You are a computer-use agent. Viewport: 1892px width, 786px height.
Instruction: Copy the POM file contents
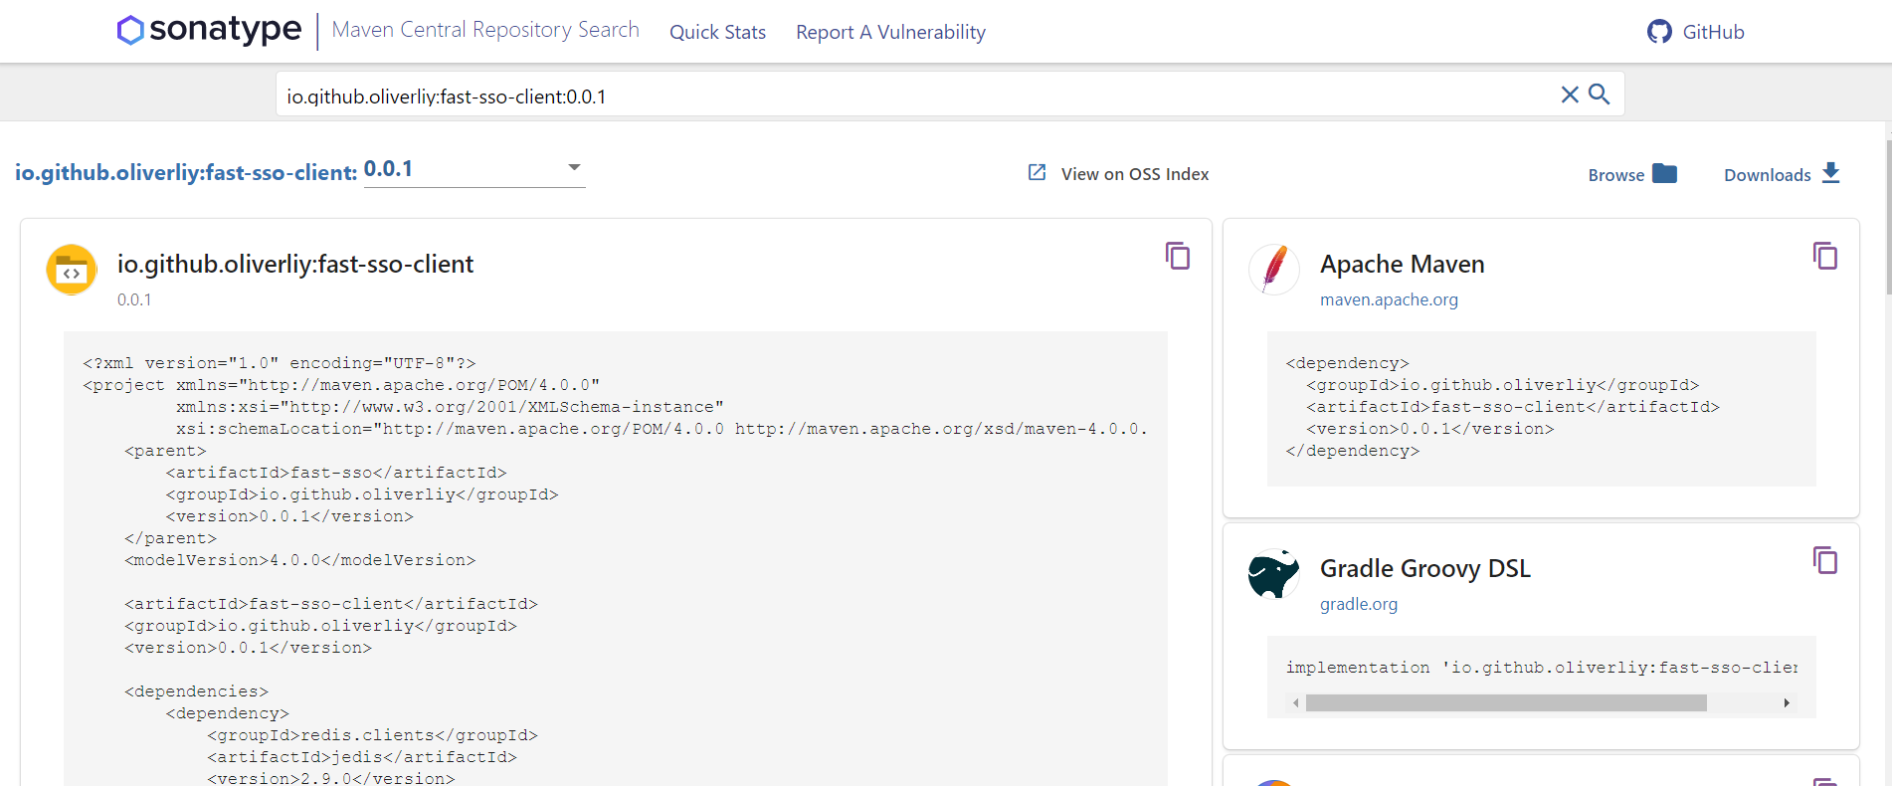pyautogui.click(x=1178, y=257)
